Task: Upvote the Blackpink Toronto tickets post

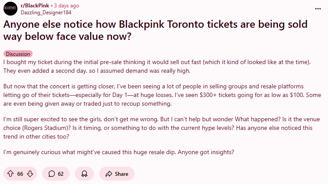Action: tap(10, 174)
